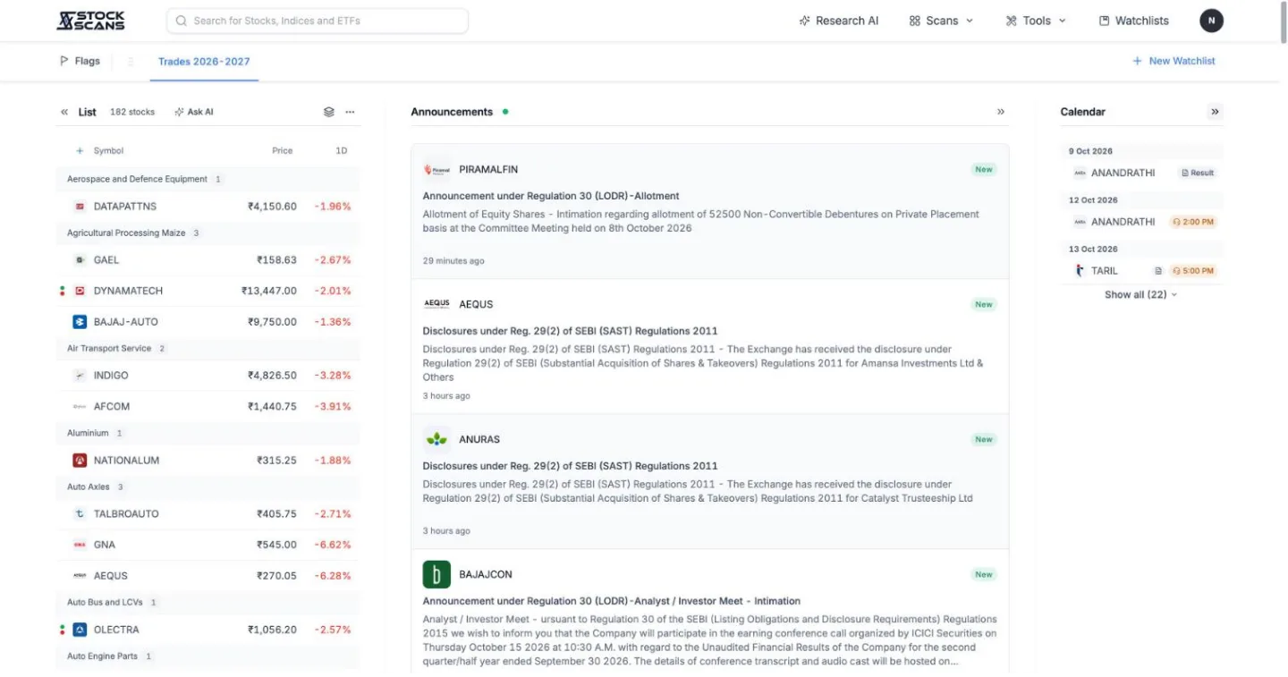Select the DYNAMATECH stock row

[208, 291]
